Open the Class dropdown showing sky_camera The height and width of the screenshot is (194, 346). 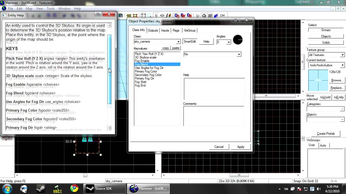(x=178, y=42)
